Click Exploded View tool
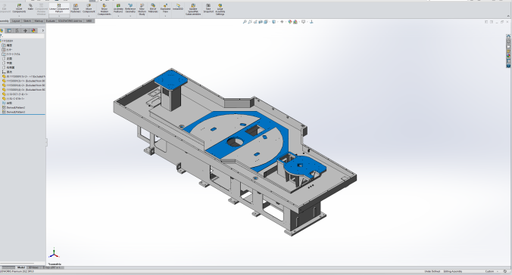Image resolution: width=512 pixels, height=275 pixels. 166,8
